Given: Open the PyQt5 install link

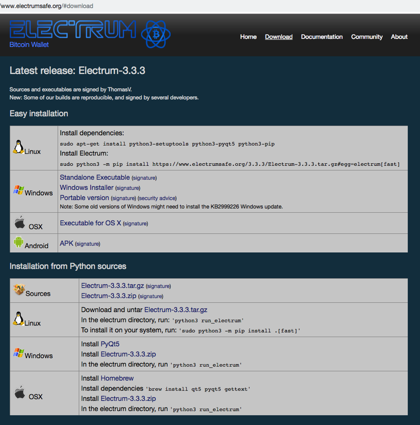Looking at the screenshot, I should click(110, 344).
